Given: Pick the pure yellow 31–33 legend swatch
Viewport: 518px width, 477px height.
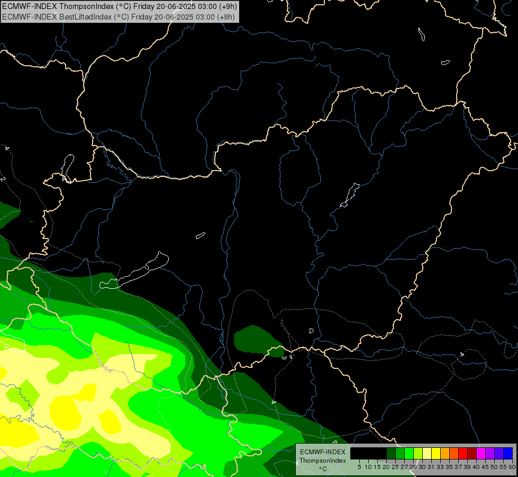Looking at the screenshot, I should click(436, 453).
